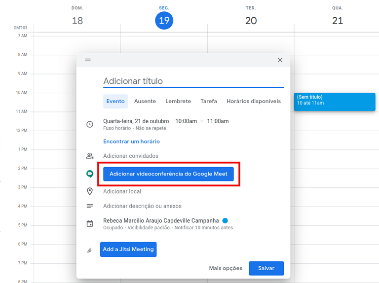
Task: Switch to the Lembrete tab
Action: coord(178,101)
